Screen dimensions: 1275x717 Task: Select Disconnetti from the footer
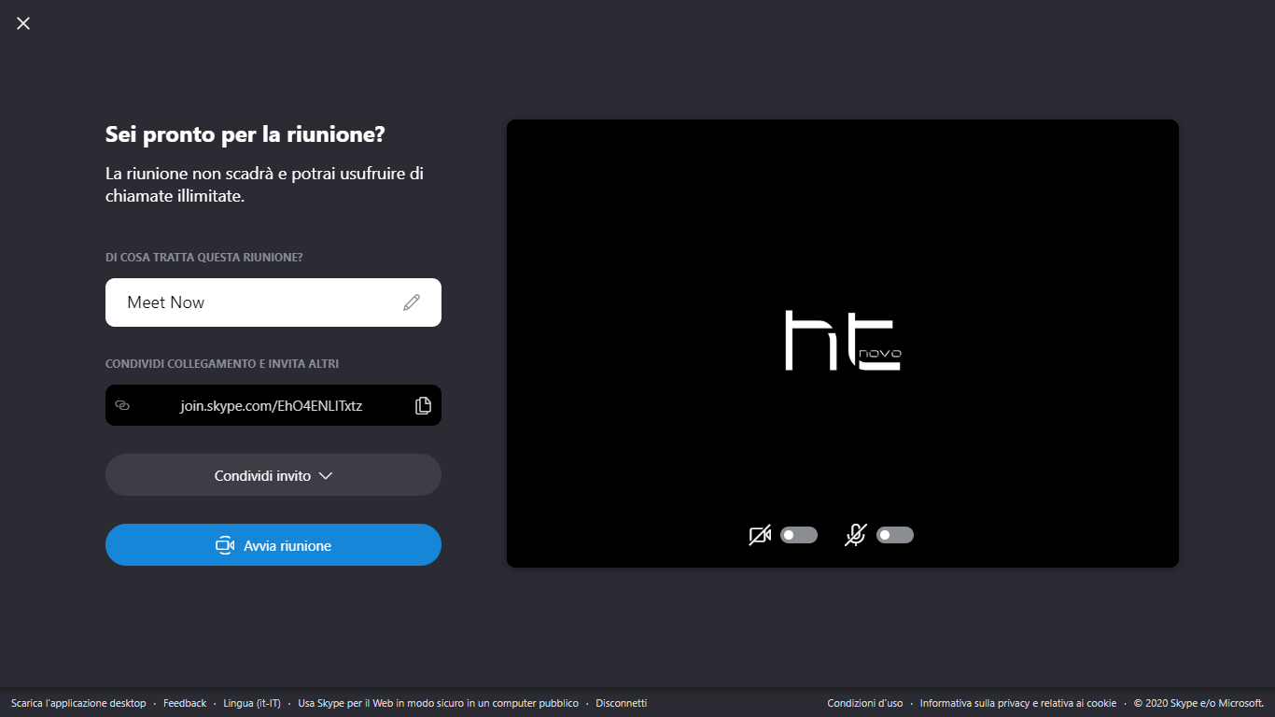tap(621, 703)
